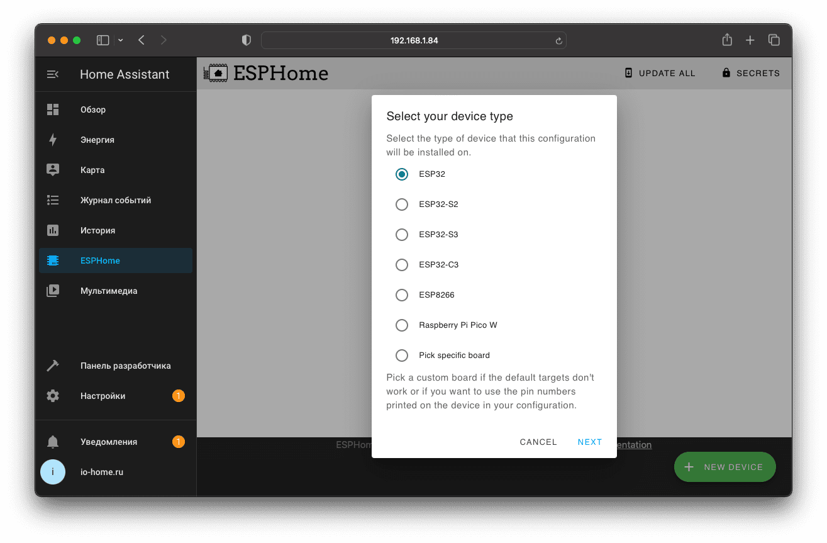Open Настройки gear icon
The height and width of the screenshot is (543, 827).
pyautogui.click(x=53, y=396)
